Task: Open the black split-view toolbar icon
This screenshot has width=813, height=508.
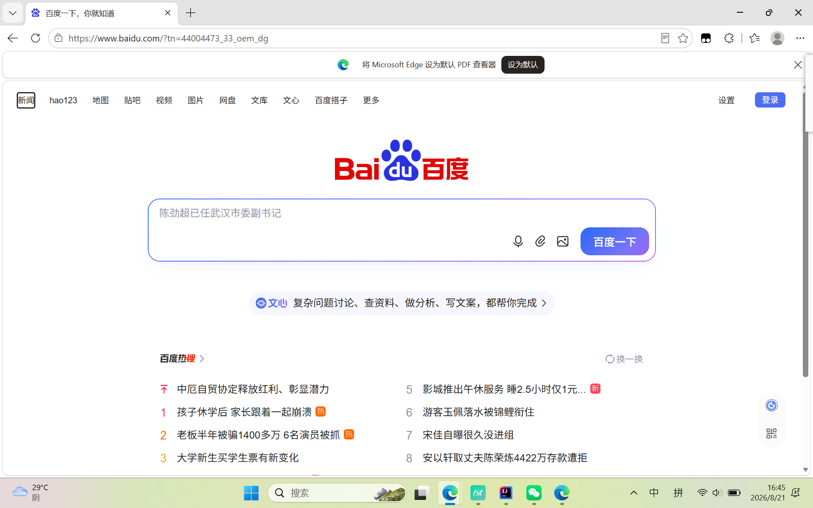Action: point(706,38)
